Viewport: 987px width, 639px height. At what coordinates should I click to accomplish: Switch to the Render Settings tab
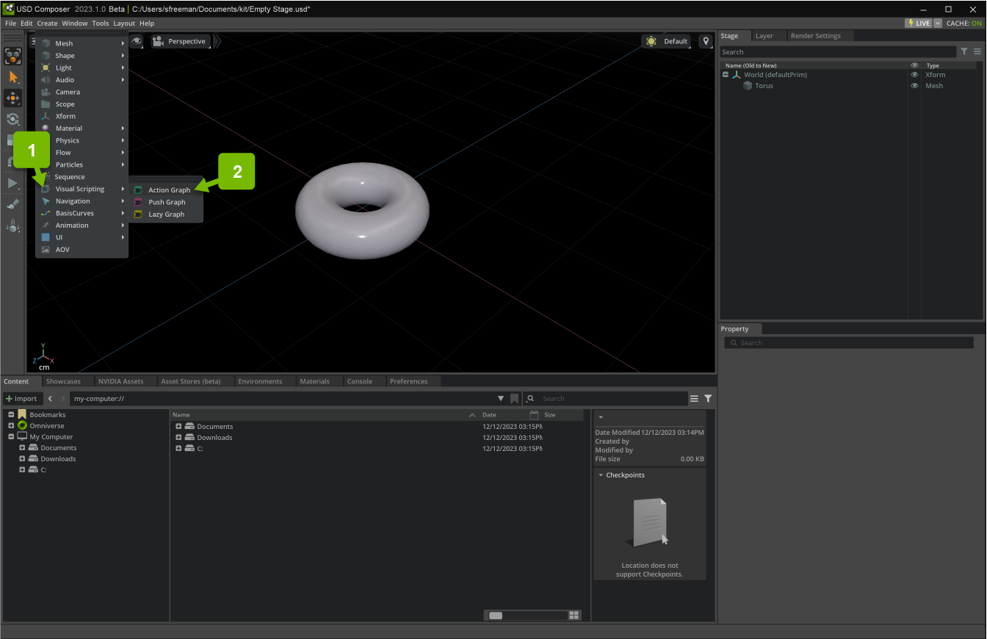click(x=815, y=36)
